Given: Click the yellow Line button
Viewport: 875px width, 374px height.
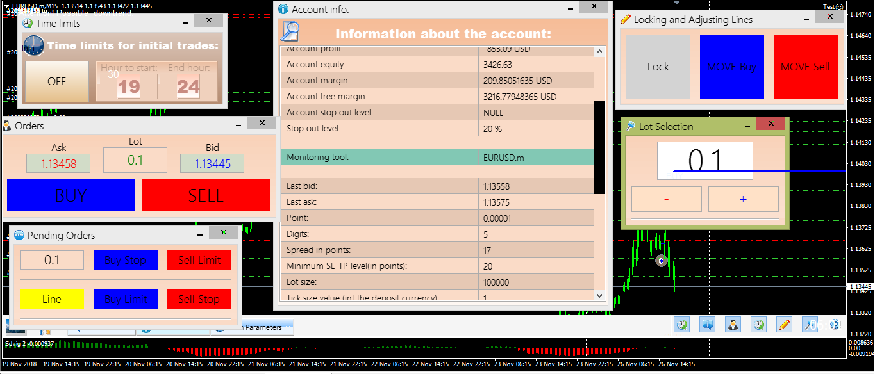Looking at the screenshot, I should coord(52,299).
